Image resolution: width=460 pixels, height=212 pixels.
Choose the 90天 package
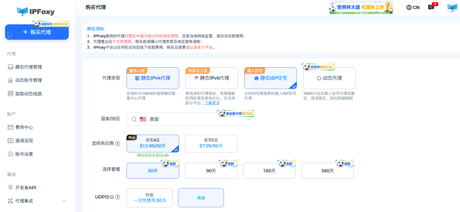click(x=211, y=171)
